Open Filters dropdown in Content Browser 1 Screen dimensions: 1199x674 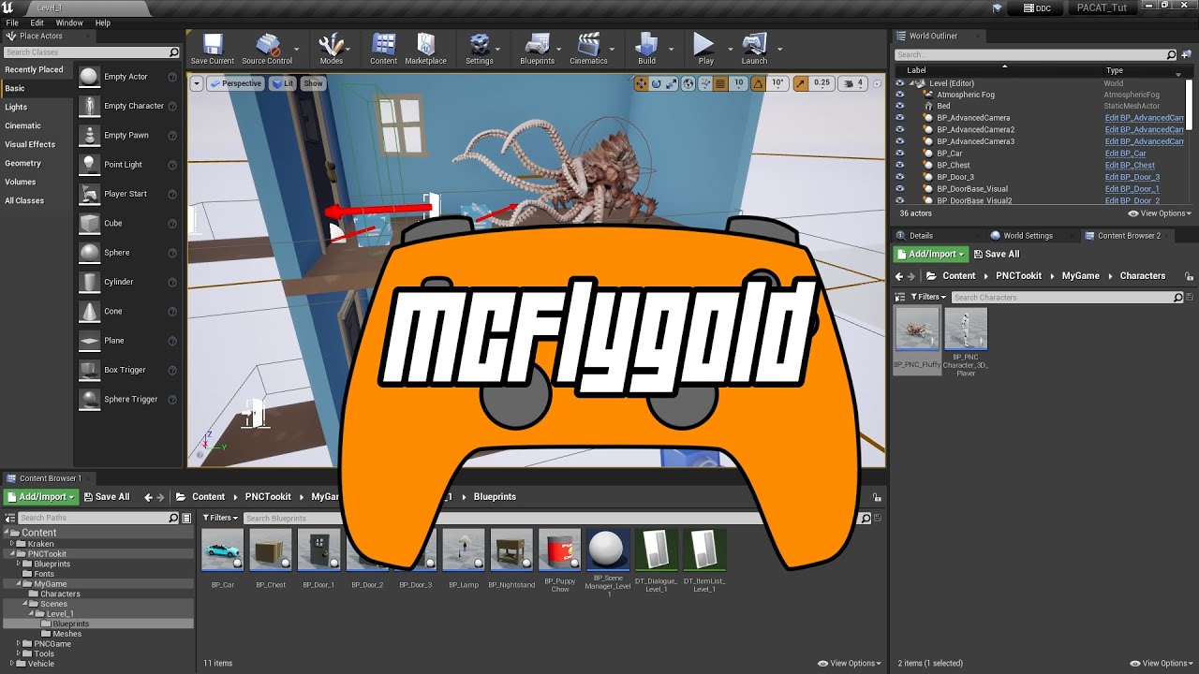point(220,518)
